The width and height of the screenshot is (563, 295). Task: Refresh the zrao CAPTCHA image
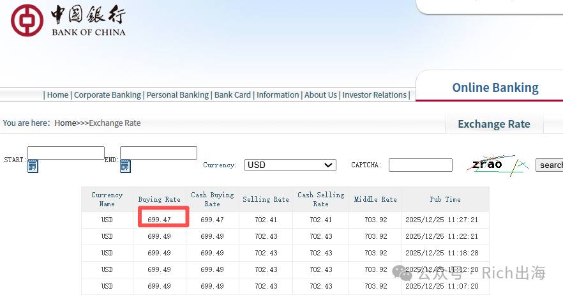click(x=498, y=165)
